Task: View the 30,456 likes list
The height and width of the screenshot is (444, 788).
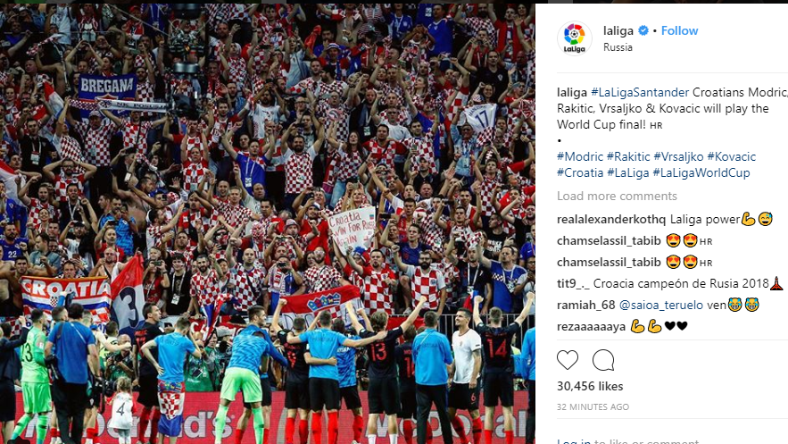Action: [590, 386]
